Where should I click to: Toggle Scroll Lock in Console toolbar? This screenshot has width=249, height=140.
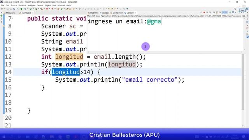click(217, 12)
